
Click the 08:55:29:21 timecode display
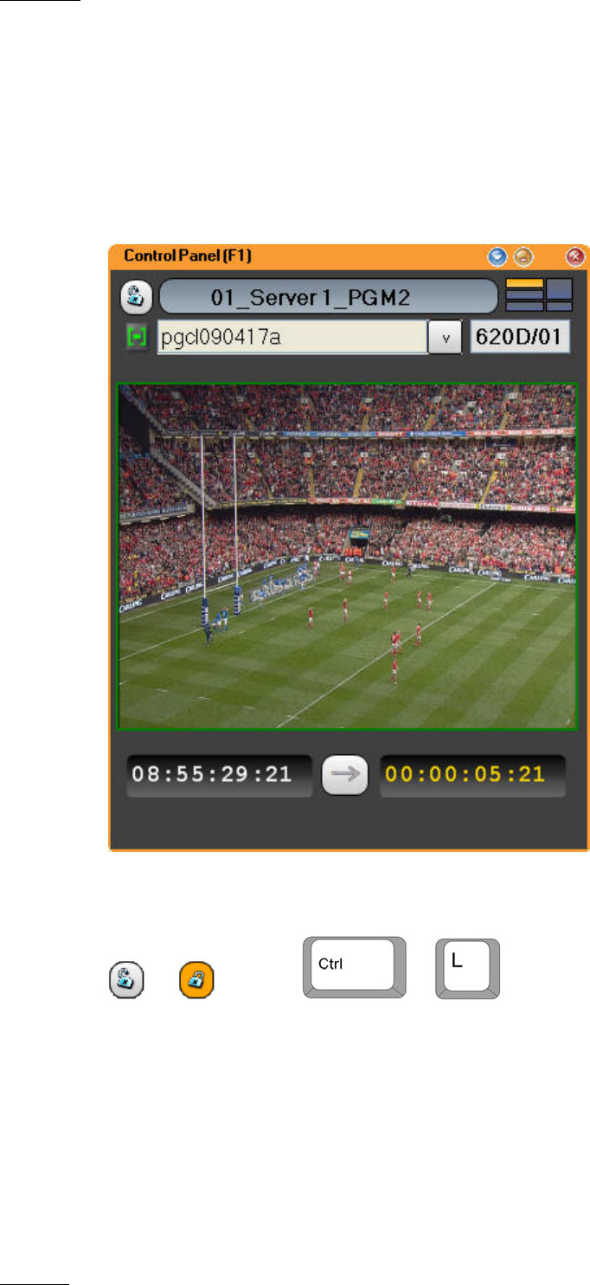pyautogui.click(x=219, y=775)
